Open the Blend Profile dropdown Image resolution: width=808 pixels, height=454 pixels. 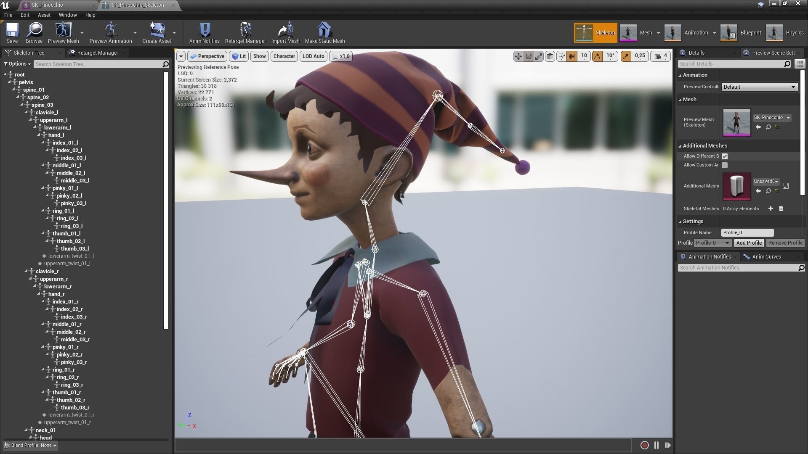point(30,445)
